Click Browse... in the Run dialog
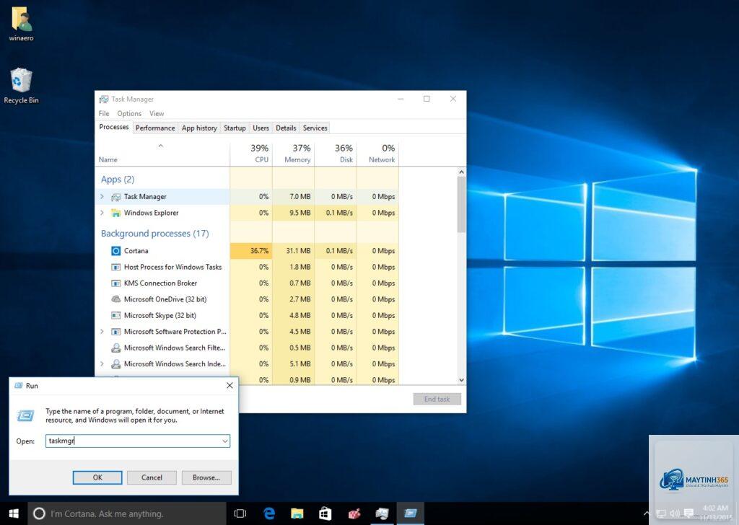 click(206, 477)
